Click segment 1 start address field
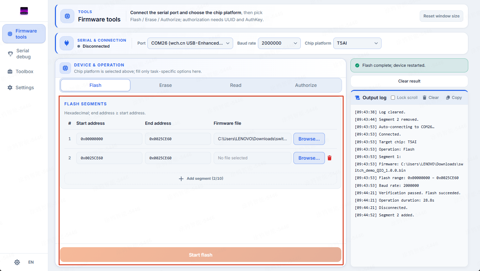 [x=109, y=139]
